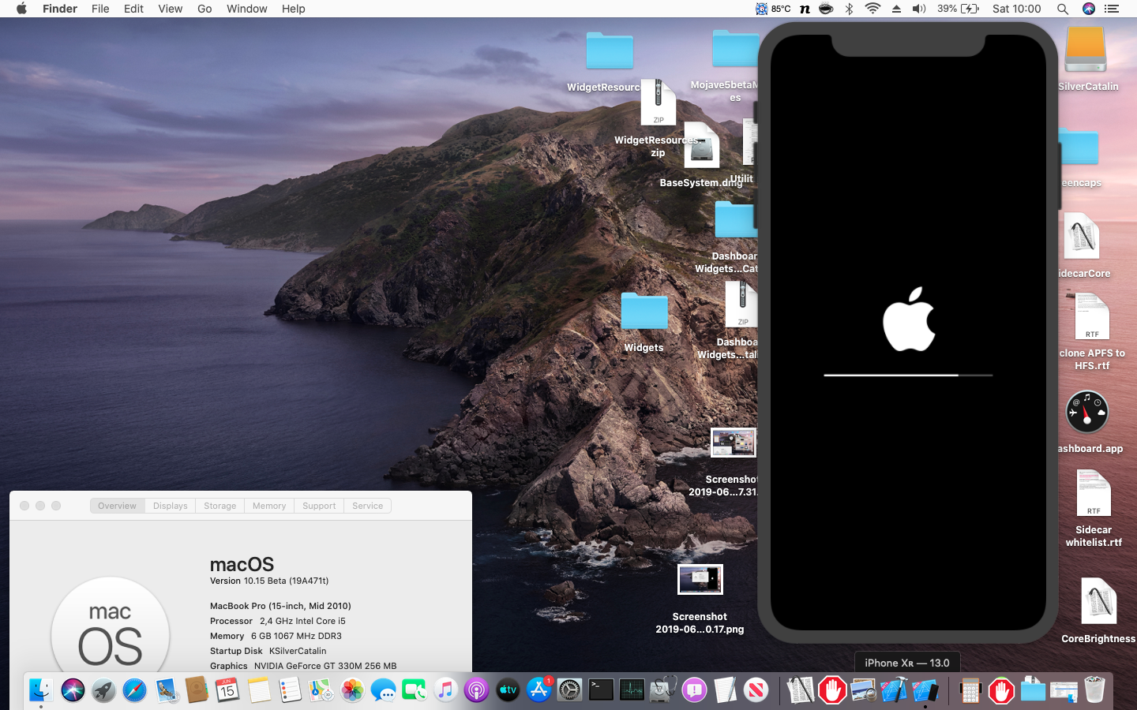
Task: Open Disk Utility stethoscope icon in Dock
Action: (662, 690)
